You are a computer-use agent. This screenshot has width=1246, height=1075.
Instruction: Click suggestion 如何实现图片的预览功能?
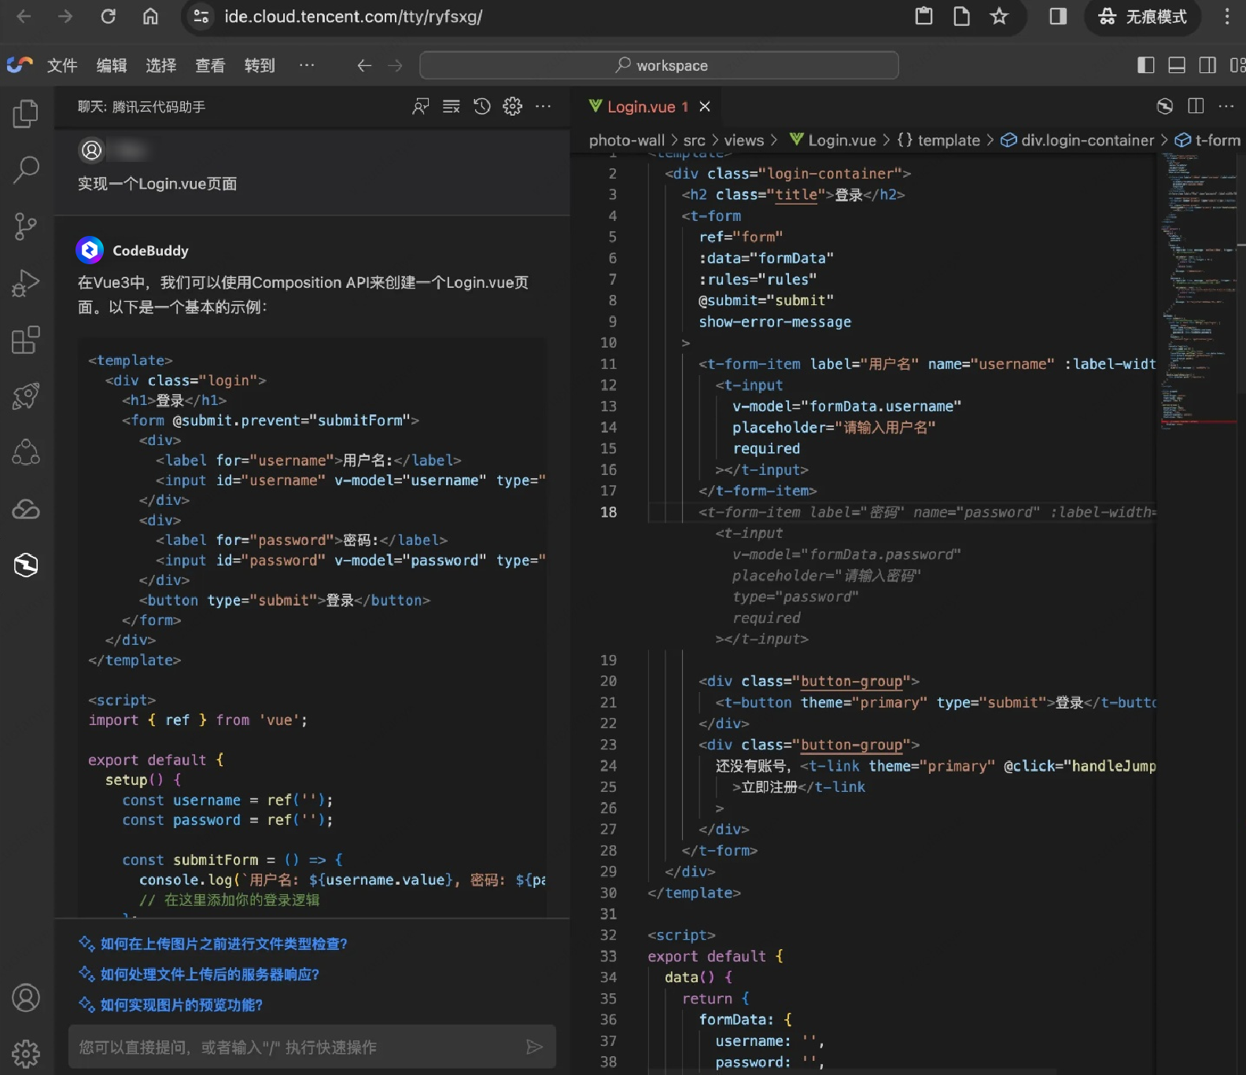pos(182,1005)
